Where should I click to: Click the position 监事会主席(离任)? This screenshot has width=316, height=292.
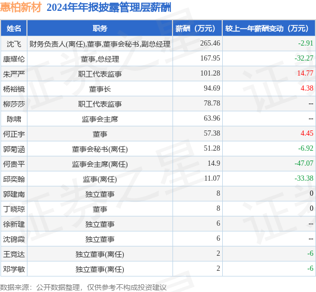click(100, 164)
